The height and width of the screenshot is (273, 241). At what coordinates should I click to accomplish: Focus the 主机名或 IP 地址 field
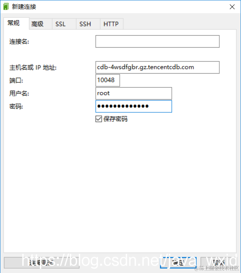coord(157,68)
